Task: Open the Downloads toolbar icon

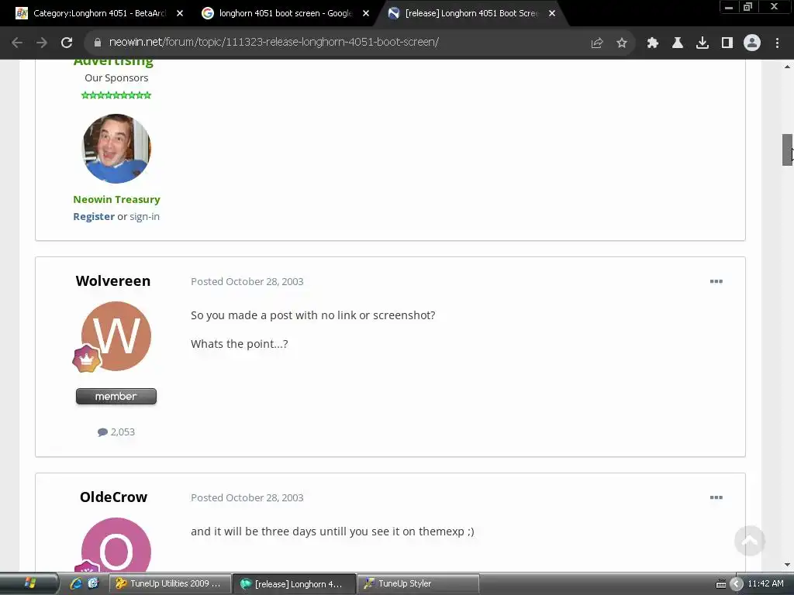Action: pos(703,43)
